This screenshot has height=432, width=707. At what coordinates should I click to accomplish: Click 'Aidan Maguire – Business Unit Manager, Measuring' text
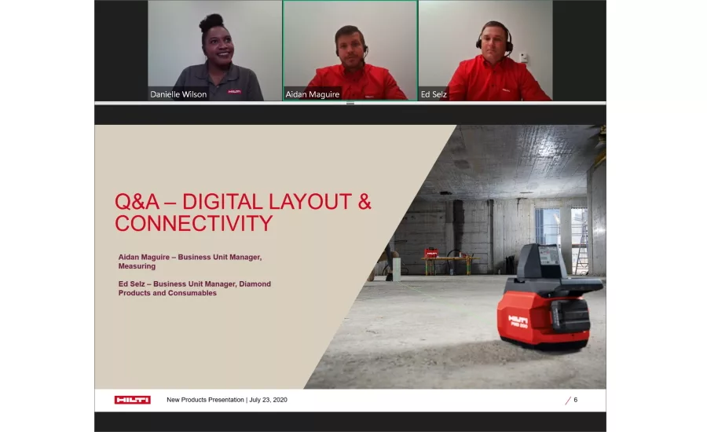[x=190, y=262]
